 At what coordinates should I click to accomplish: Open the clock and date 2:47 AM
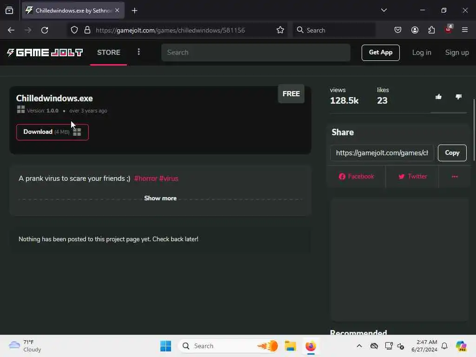(x=424, y=346)
